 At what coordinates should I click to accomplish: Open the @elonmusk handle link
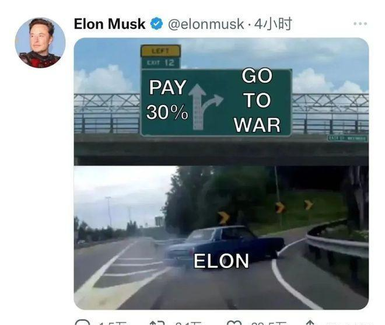point(206,24)
